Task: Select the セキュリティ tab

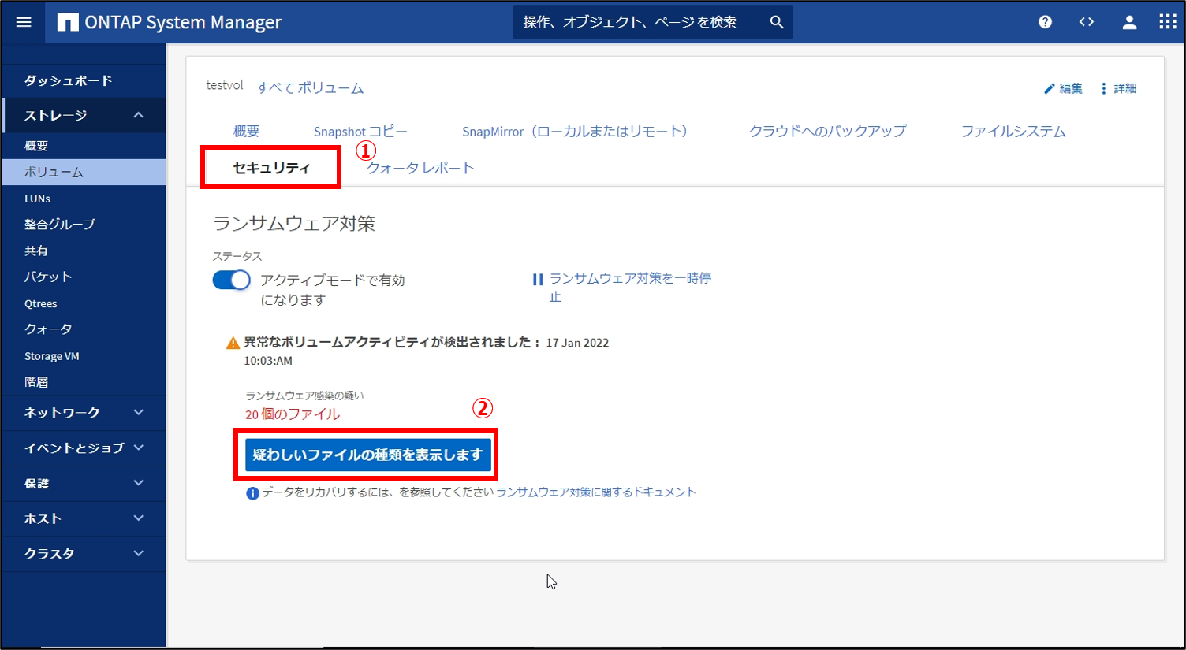Action: tap(271, 167)
